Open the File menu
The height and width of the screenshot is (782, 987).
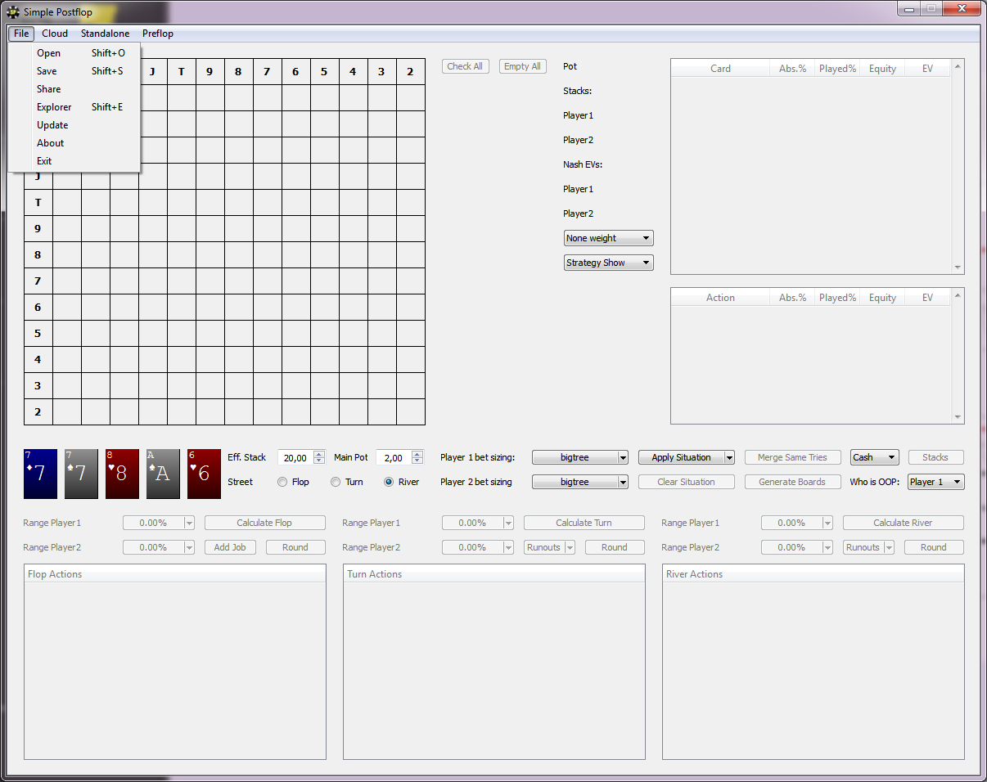click(x=21, y=34)
